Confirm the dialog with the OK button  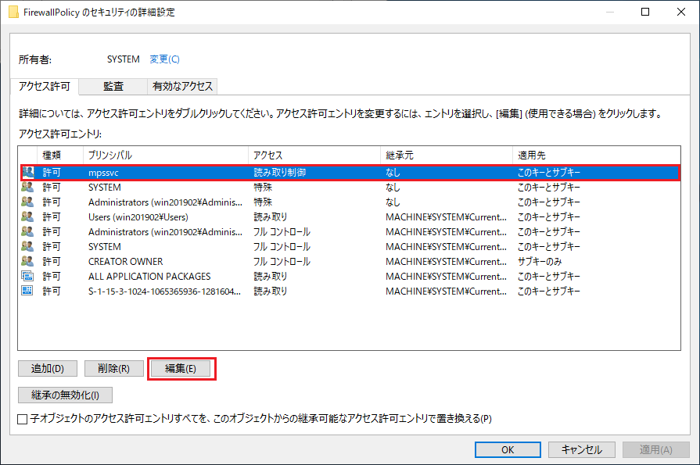coord(508,449)
